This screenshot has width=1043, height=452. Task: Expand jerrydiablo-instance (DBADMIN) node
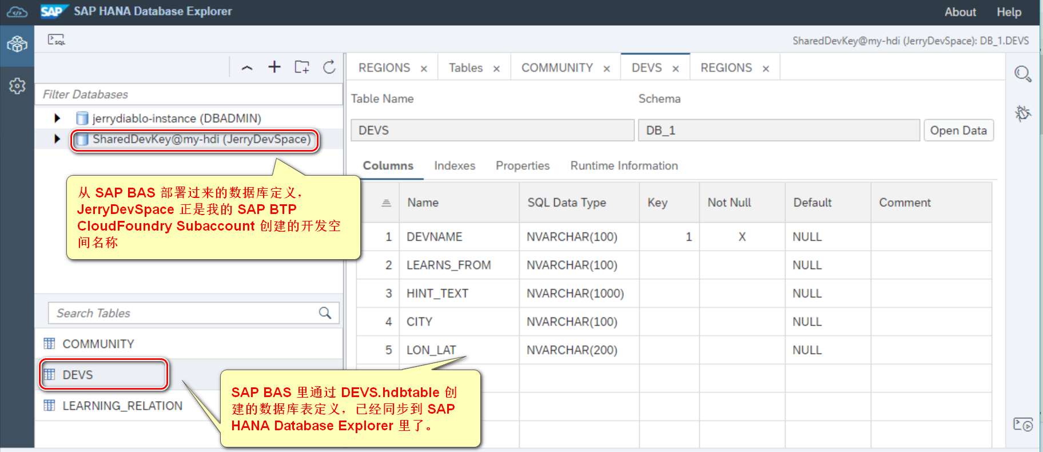point(57,118)
